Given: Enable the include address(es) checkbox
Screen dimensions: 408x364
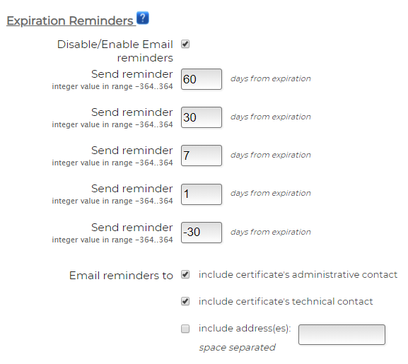Looking at the screenshot, I should pos(185,329).
